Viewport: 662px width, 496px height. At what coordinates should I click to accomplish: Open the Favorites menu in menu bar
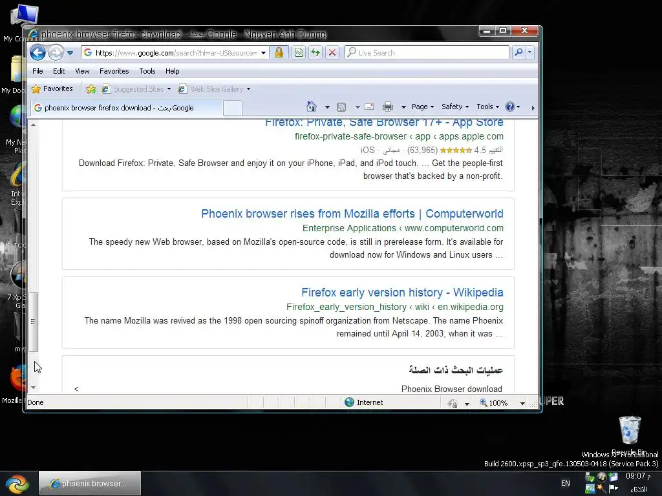pos(114,71)
